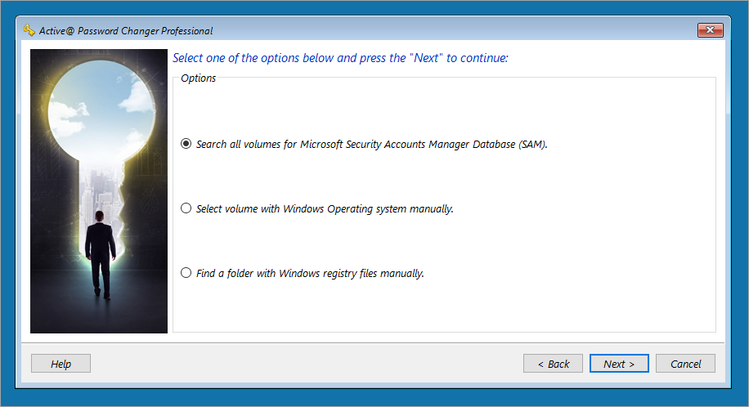
Task: Cancel the password changer wizard
Action: [x=685, y=364]
